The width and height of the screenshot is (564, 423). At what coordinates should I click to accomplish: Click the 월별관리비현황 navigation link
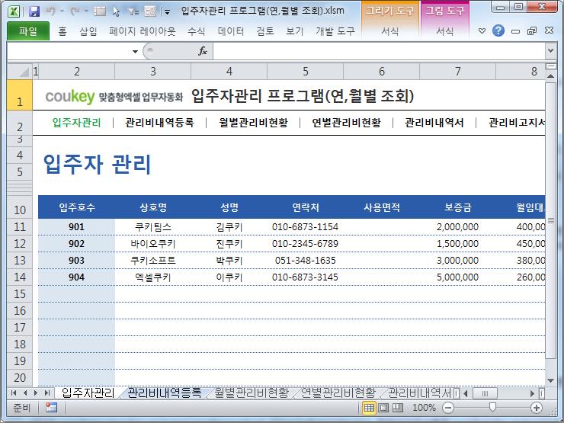[x=254, y=123]
